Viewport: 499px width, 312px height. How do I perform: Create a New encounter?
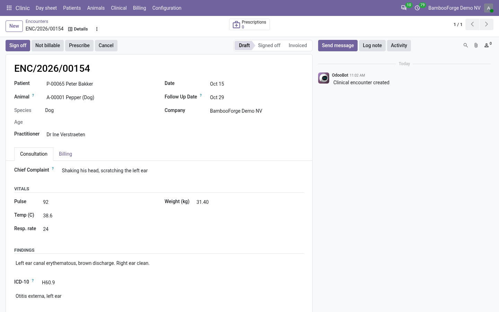click(x=14, y=26)
